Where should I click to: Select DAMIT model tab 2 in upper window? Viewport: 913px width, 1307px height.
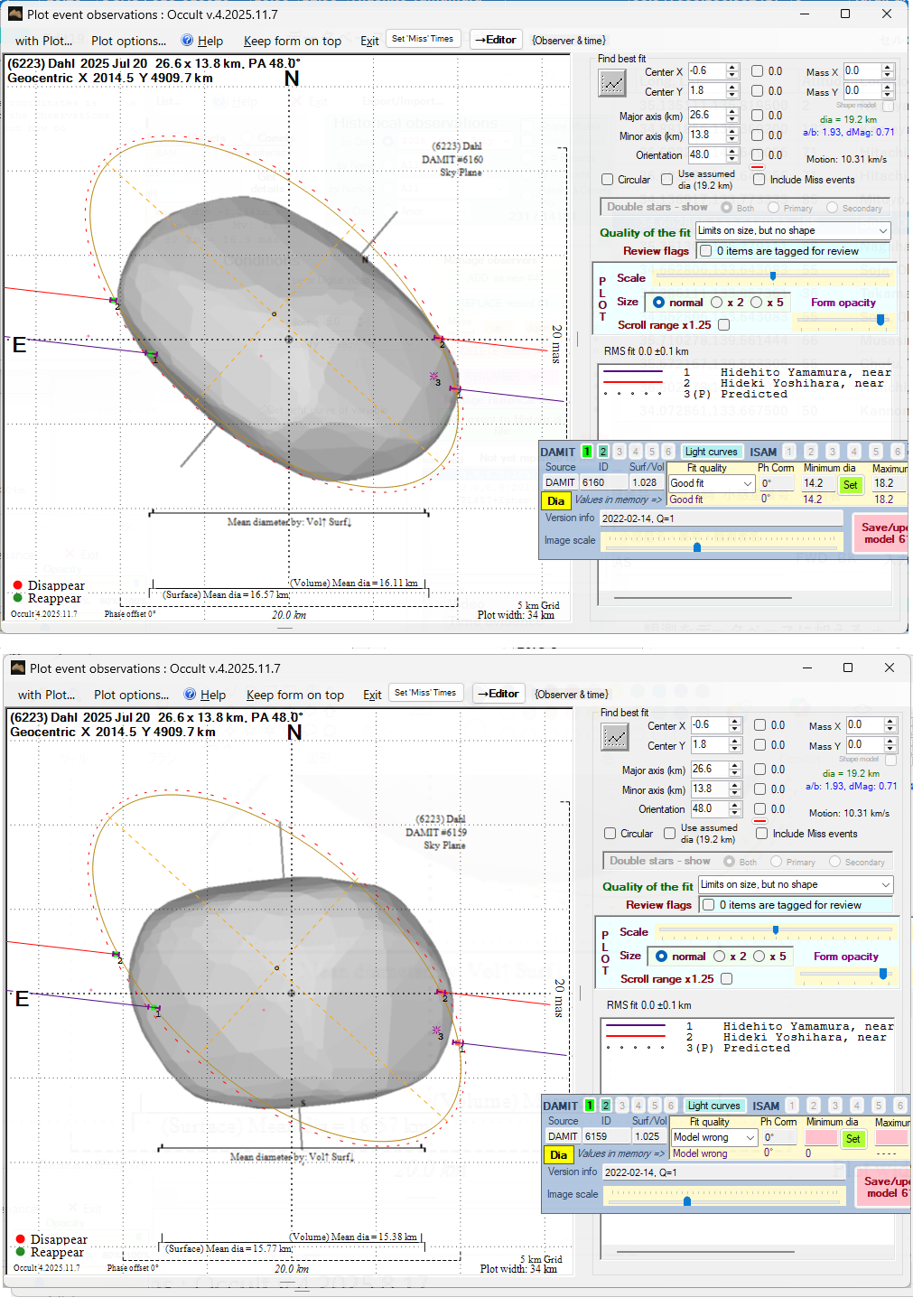point(602,452)
